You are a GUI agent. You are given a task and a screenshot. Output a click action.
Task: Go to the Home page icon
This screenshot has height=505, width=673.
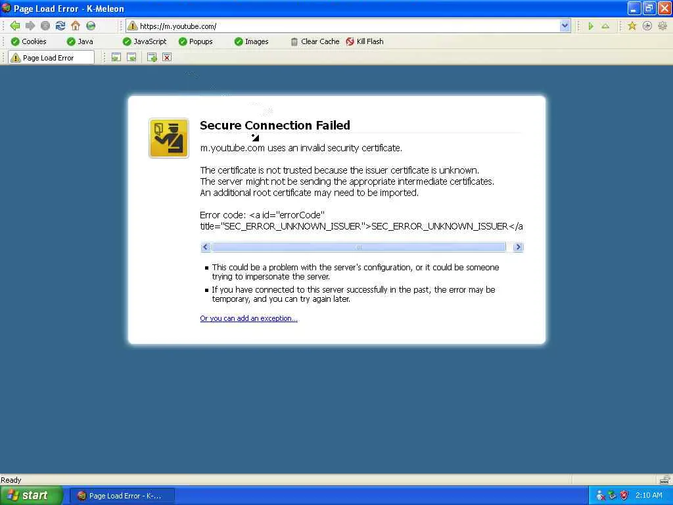click(76, 26)
